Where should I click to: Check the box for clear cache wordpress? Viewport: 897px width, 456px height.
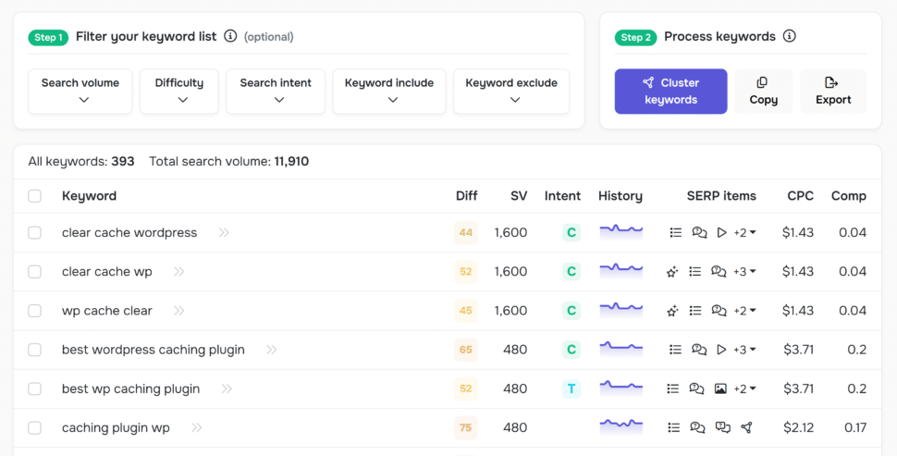click(35, 232)
